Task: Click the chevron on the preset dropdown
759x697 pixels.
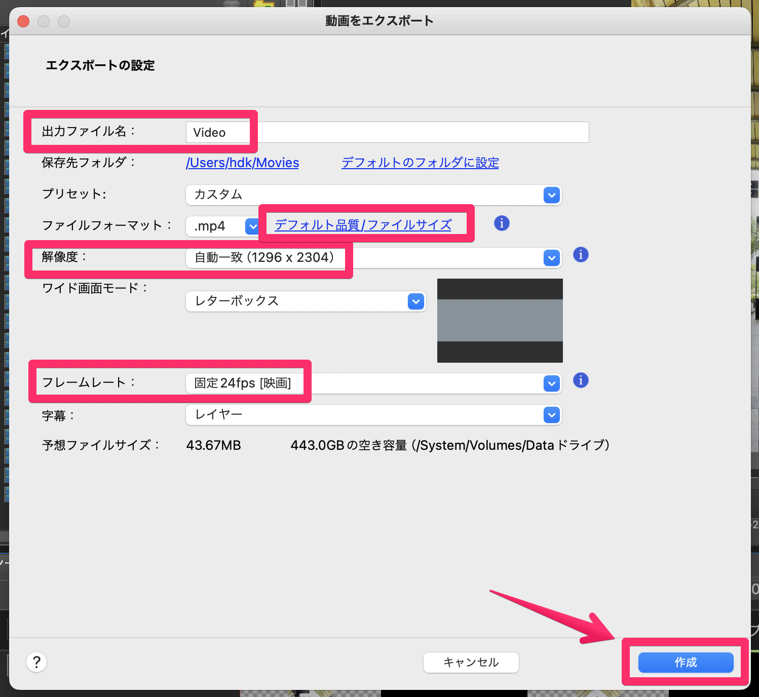Action: coord(551,195)
